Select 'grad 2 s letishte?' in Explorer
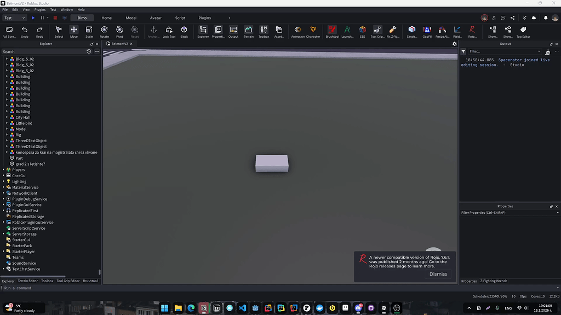Image resolution: width=561 pixels, height=315 pixels. [30, 164]
